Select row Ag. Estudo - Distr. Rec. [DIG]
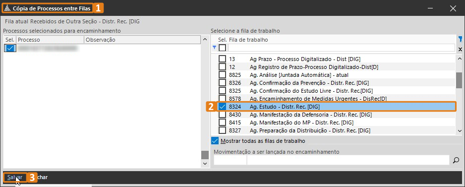 click(285, 106)
